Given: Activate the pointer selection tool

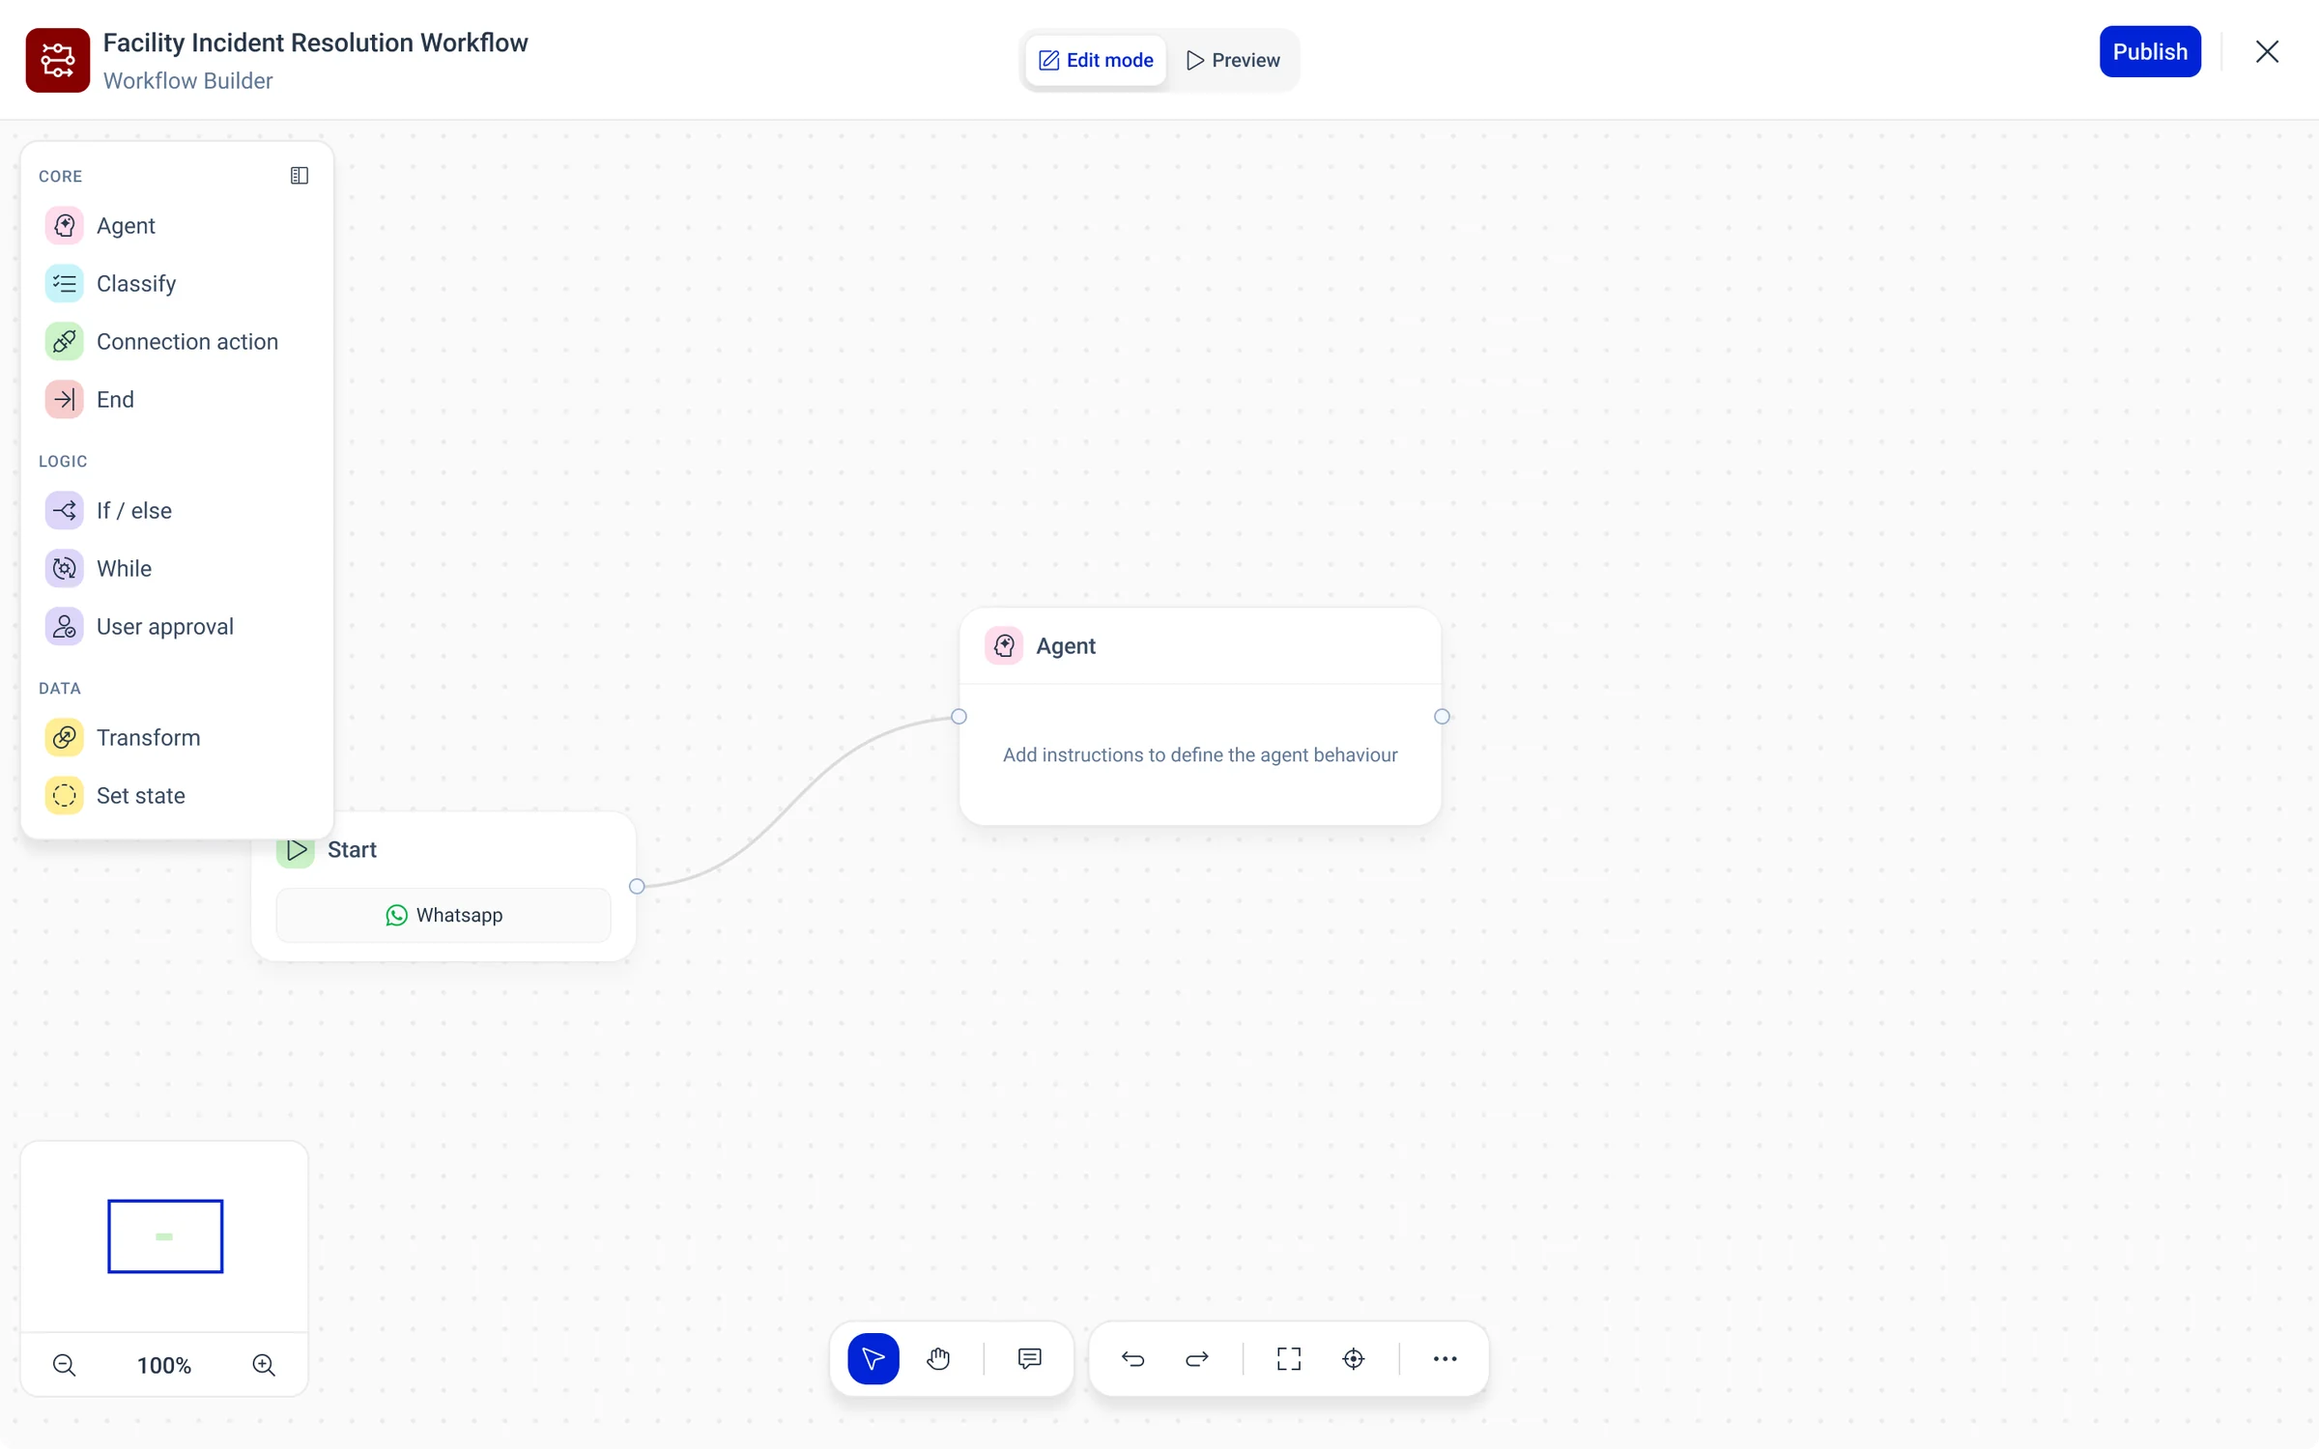Looking at the screenshot, I should click(873, 1358).
